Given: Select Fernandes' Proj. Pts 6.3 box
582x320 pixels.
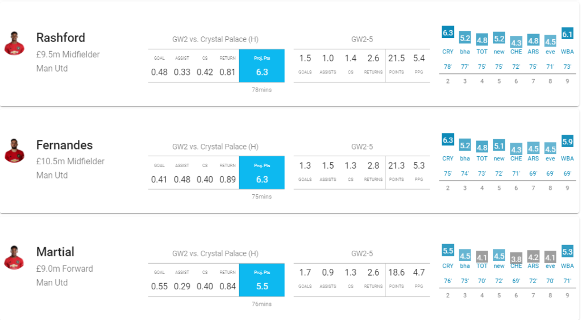Looking at the screenshot, I should (x=261, y=173).
